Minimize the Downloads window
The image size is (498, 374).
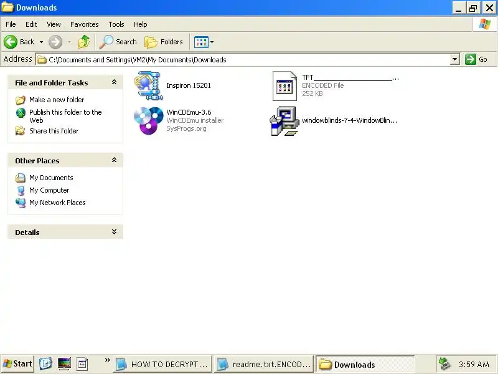(459, 7)
